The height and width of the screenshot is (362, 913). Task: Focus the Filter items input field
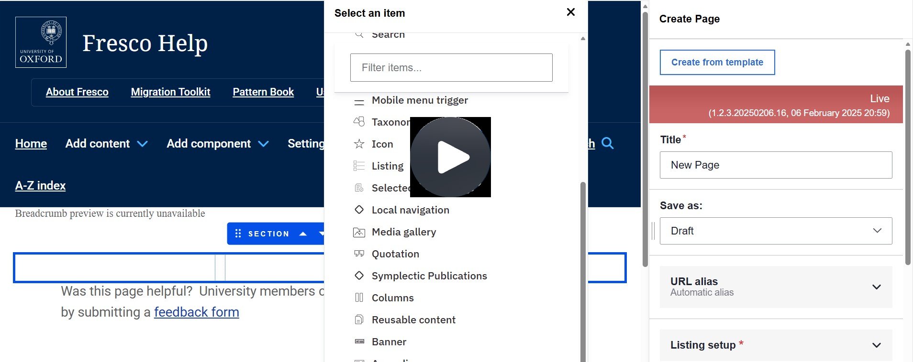pyautogui.click(x=451, y=67)
